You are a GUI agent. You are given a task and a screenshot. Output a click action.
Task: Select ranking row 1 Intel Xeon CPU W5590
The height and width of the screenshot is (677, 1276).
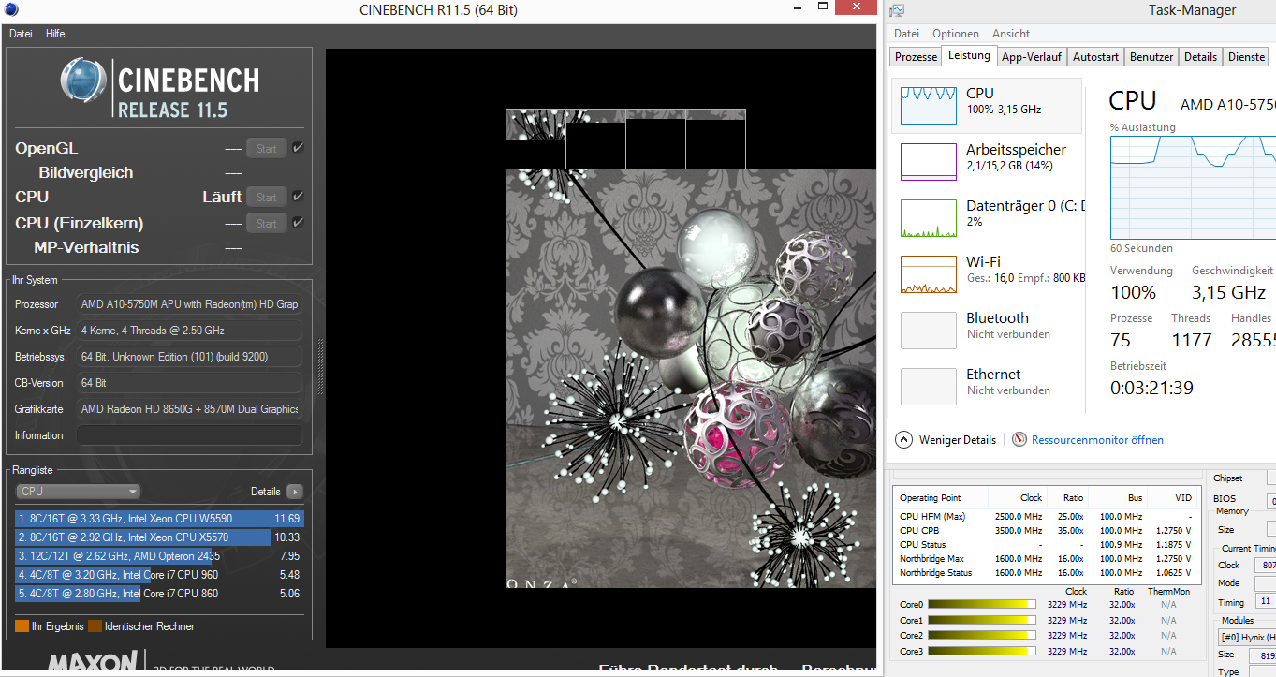(x=160, y=519)
